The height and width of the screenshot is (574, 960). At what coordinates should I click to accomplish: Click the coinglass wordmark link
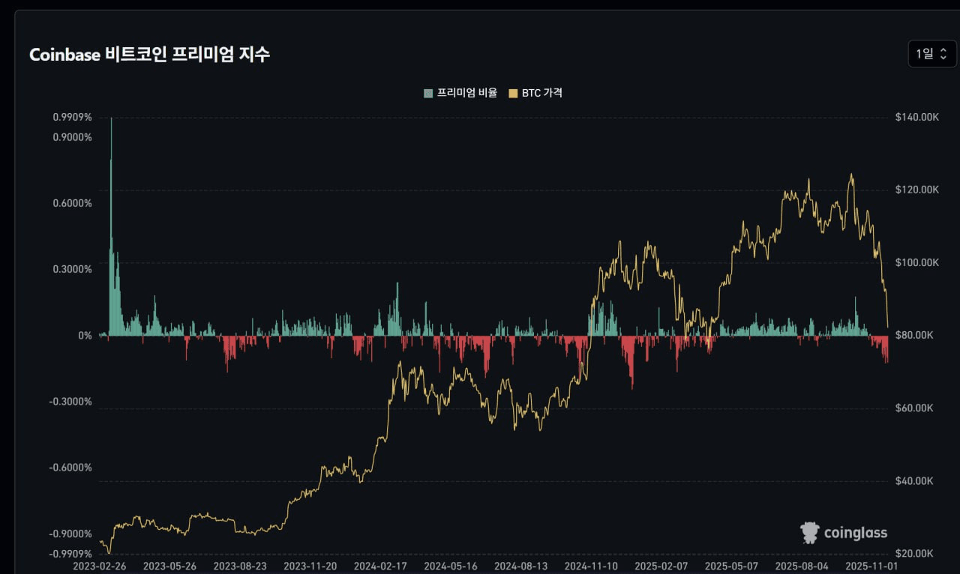click(855, 533)
